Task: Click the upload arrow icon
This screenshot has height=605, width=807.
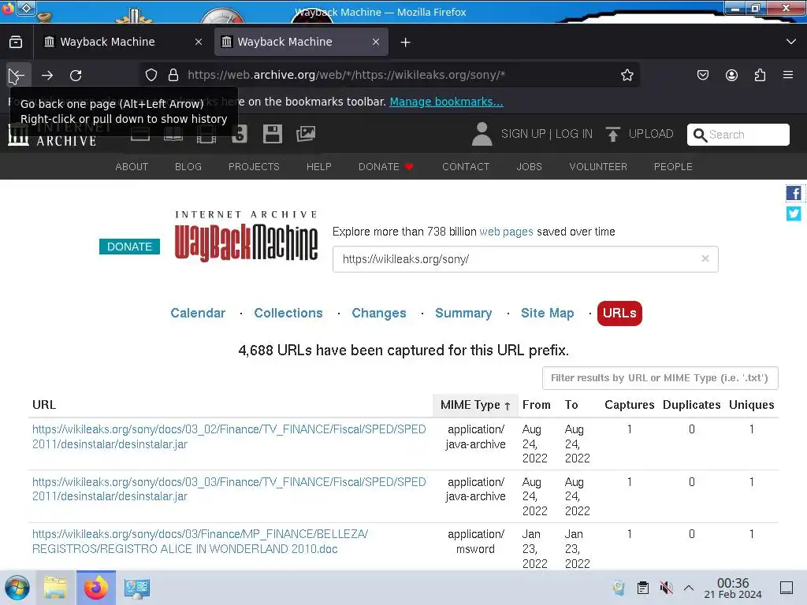Action: (612, 134)
